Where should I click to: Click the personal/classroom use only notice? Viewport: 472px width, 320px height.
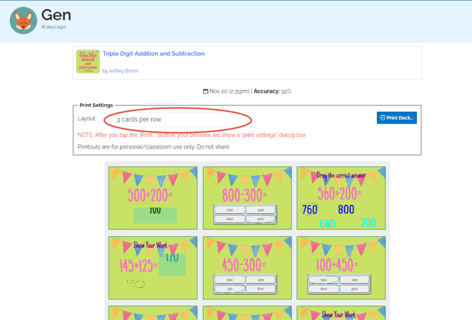click(154, 146)
